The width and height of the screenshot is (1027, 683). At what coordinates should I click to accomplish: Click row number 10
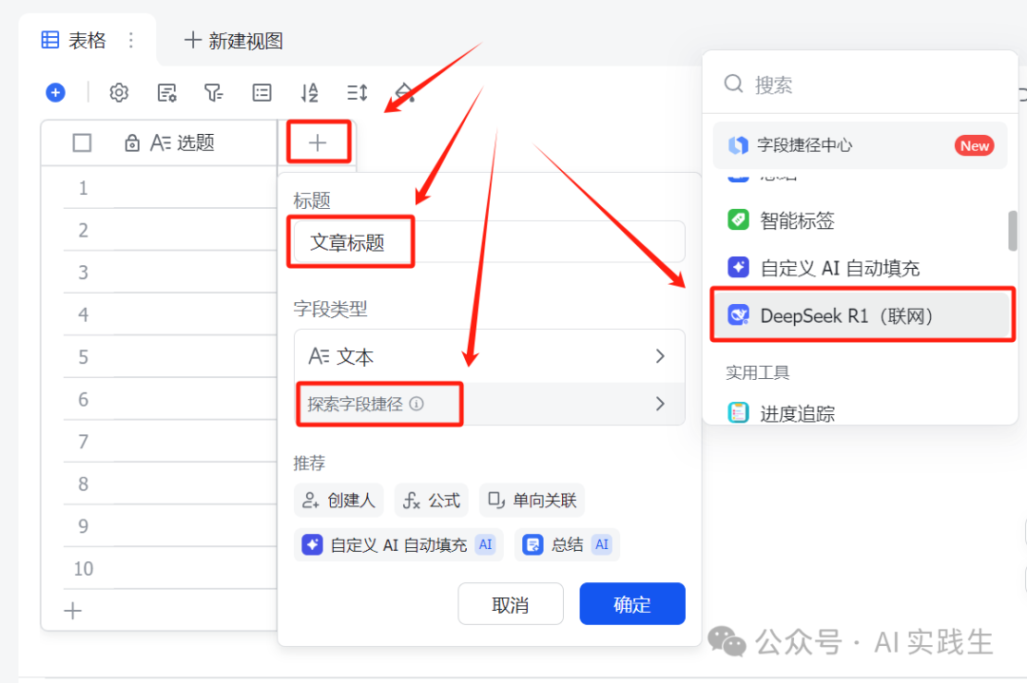click(83, 568)
